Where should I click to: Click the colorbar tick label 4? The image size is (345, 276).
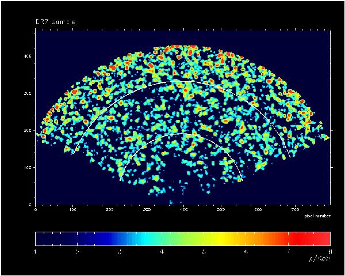tap(162, 252)
